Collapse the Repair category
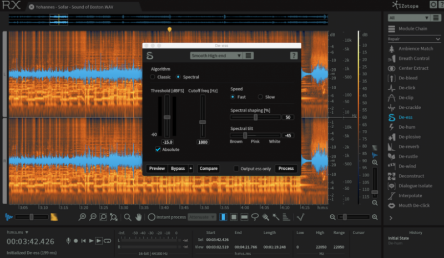 (x=438, y=39)
